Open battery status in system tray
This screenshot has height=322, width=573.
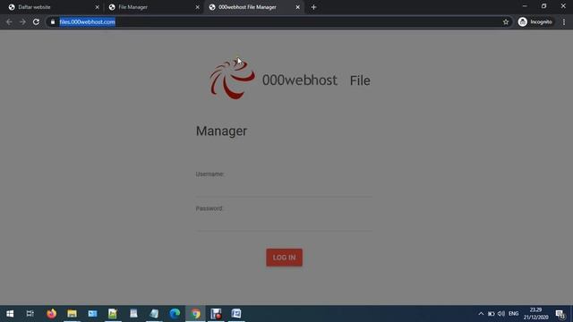(x=492, y=314)
